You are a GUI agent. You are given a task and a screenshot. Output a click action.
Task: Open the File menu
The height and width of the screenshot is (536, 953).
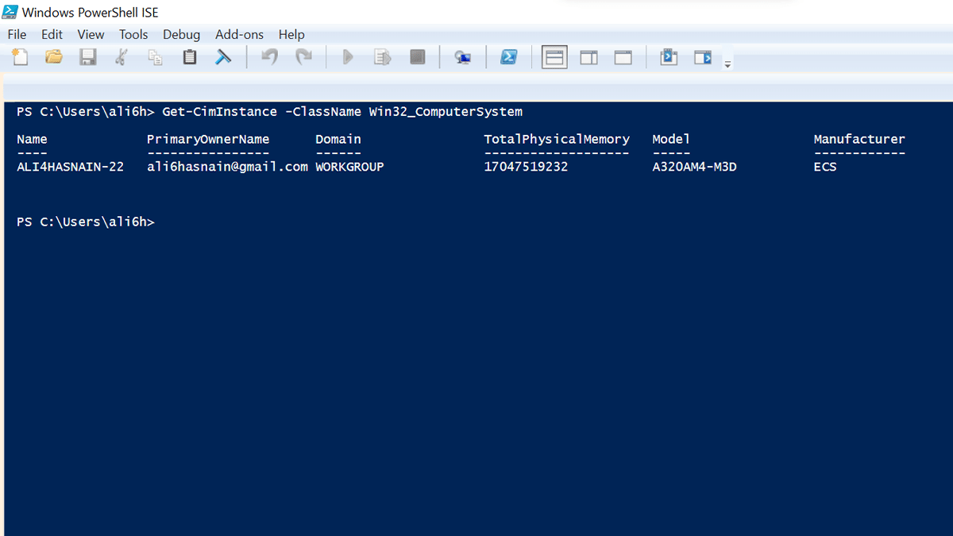17,34
